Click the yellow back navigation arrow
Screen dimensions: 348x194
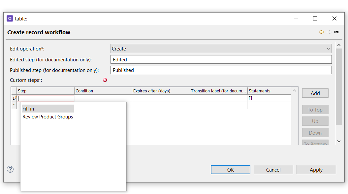tap(321, 32)
